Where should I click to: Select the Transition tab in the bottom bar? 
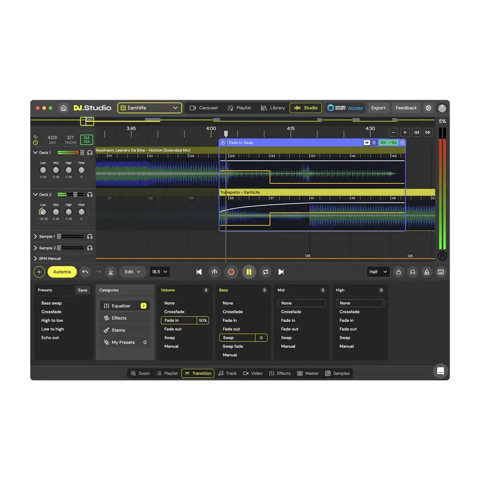[198, 373]
